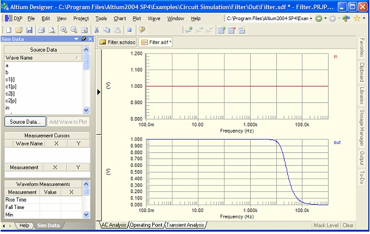The image size is (370, 234).
Task: Click the green back navigation arrow
Action: tap(318, 18)
